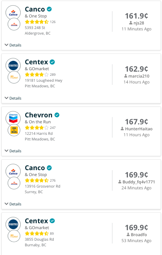Click the Centex logo for Pitt Meadows station
This screenshot has height=255, width=162.
point(13,66)
